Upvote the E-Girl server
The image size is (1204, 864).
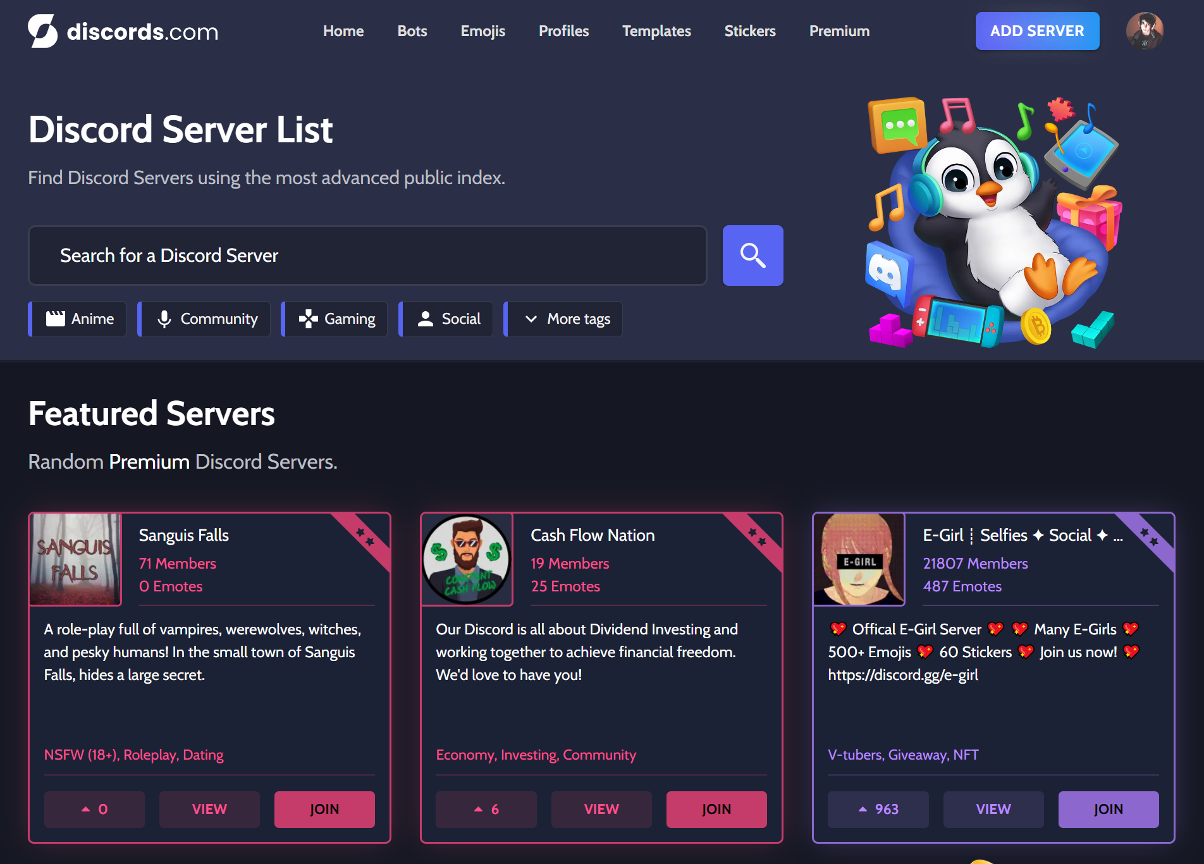click(x=878, y=810)
